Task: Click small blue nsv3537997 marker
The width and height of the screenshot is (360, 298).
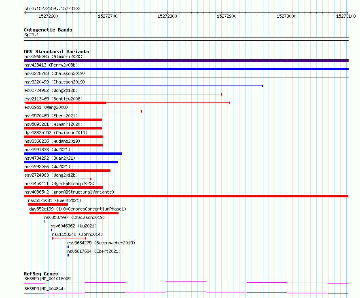Action: [x=45, y=221]
